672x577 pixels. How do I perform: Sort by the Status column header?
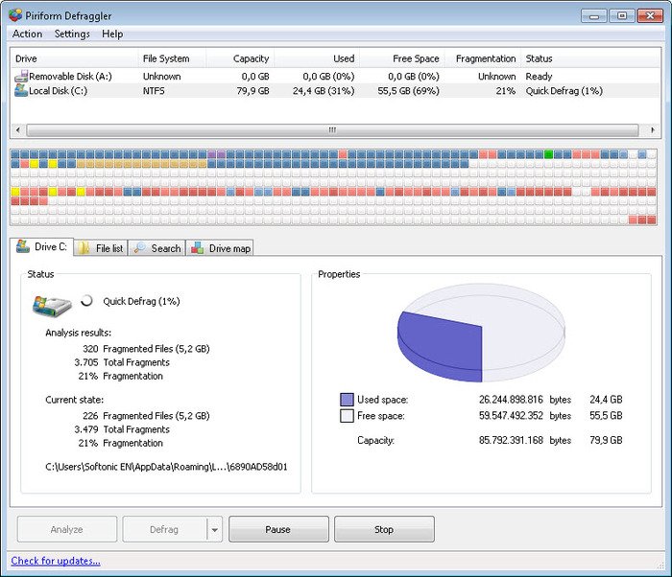(x=590, y=58)
